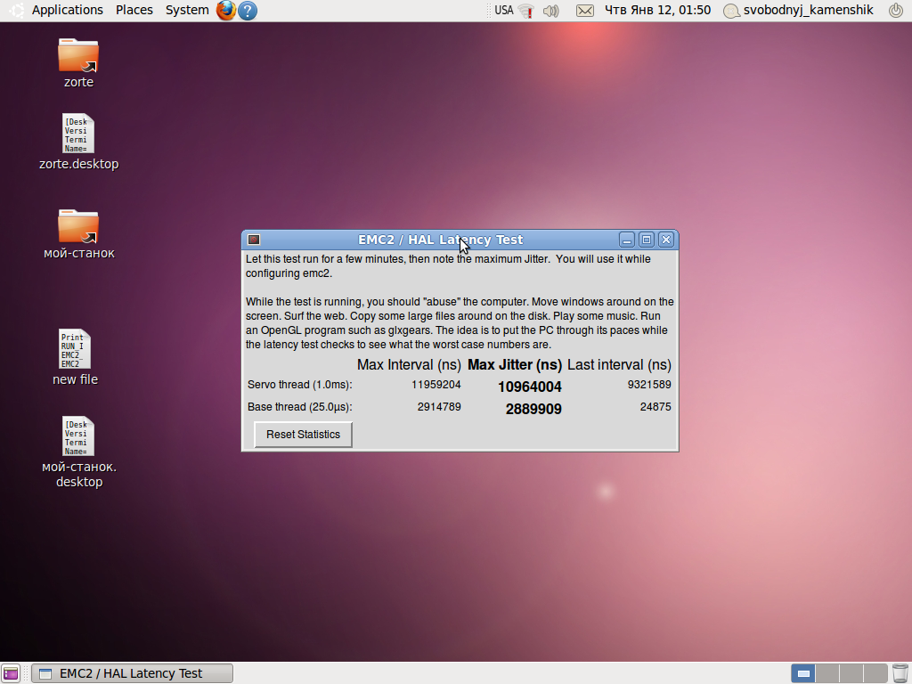The height and width of the screenshot is (684, 912).
Task: Open the help icon in top panel
Action: [x=248, y=11]
